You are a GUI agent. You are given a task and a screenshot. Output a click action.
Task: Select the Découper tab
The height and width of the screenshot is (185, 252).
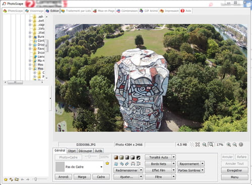85,151
